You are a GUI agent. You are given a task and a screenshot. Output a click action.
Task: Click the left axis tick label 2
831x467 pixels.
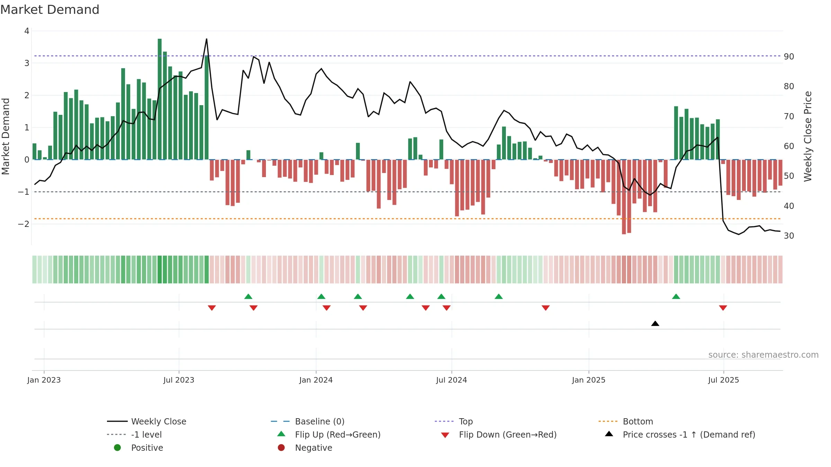coord(27,95)
